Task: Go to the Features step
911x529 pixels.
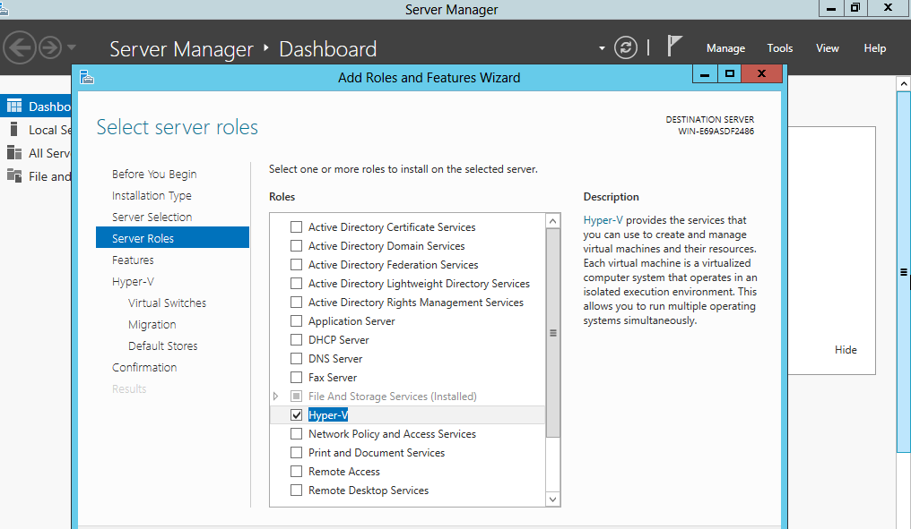Action: 133,260
